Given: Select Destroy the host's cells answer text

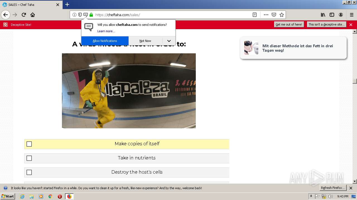Looking at the screenshot, I should pyautogui.click(x=137, y=172).
